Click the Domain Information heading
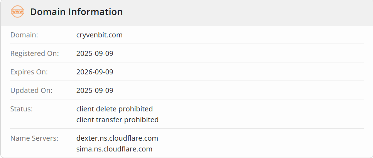The width and height of the screenshot is (373, 158). click(76, 12)
